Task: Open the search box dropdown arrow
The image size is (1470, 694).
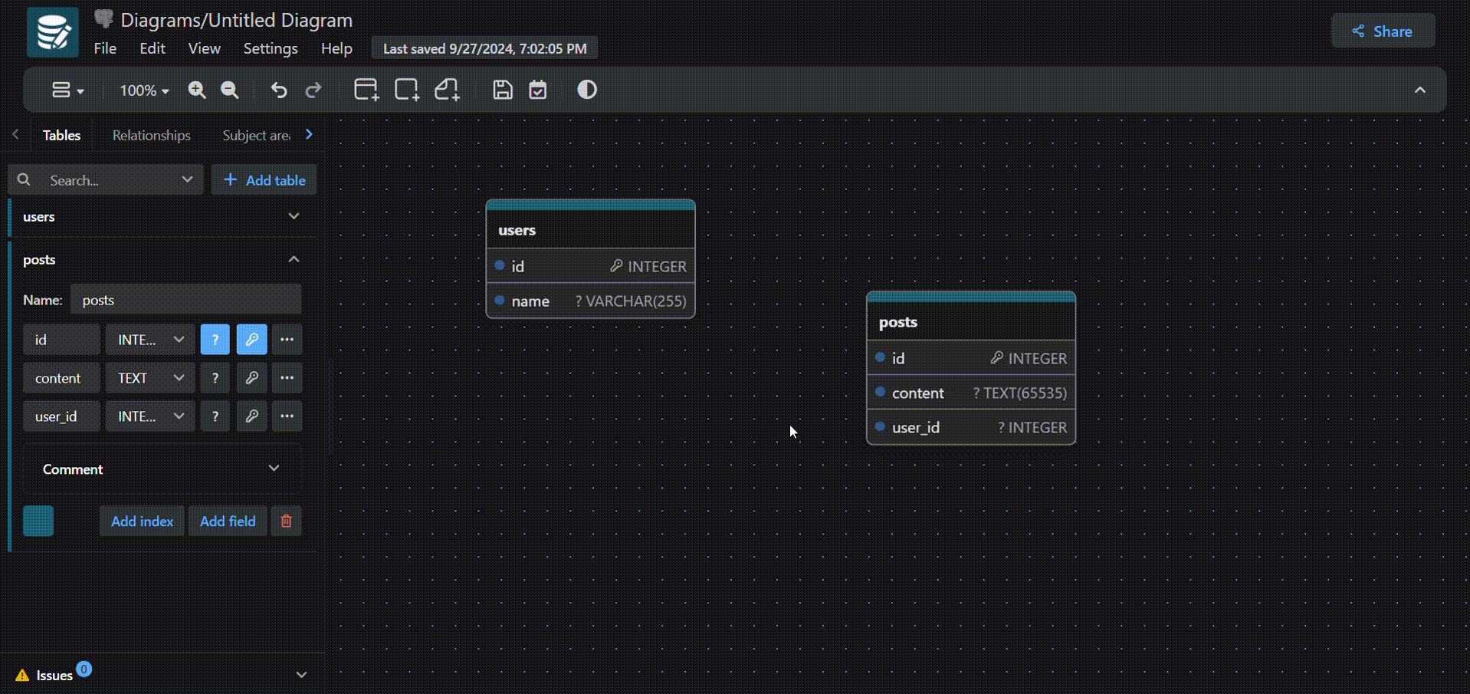Action: coord(187,179)
